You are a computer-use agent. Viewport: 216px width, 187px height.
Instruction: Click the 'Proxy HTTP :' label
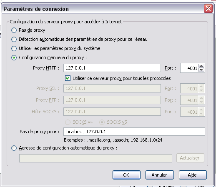46,68
